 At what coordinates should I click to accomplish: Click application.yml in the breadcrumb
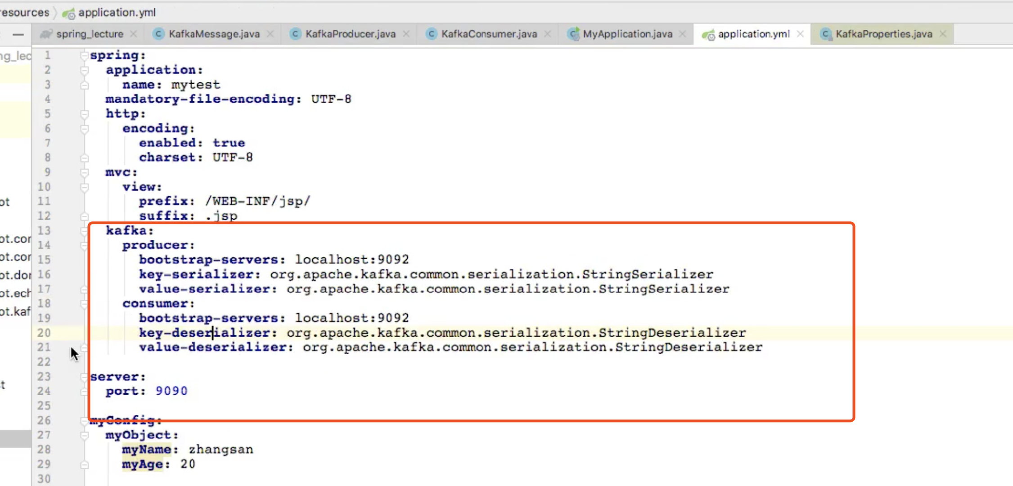pos(117,13)
